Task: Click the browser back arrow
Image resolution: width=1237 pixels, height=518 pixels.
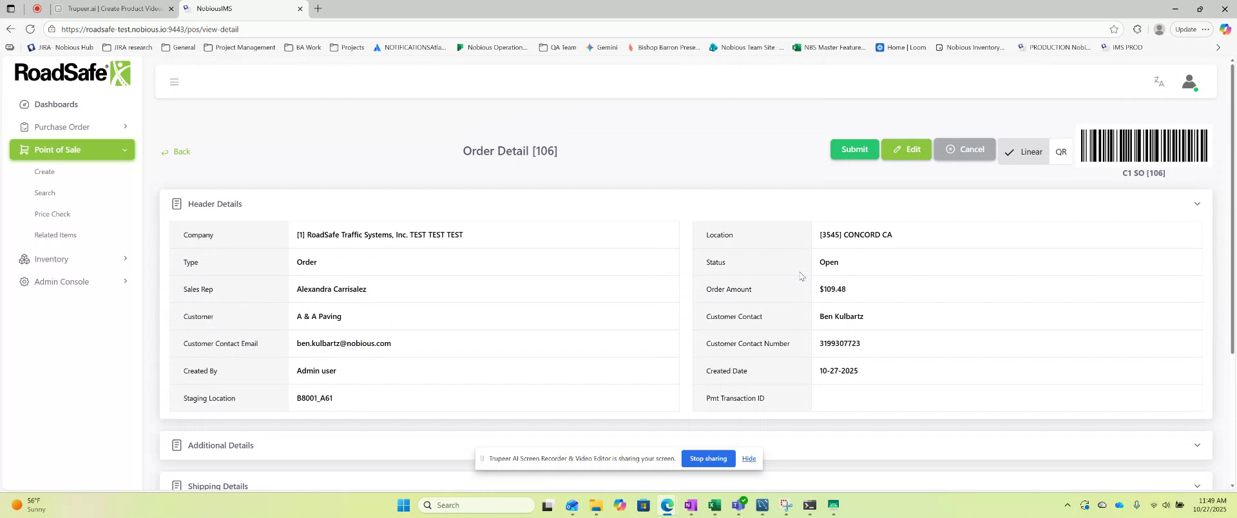Action: (10, 29)
